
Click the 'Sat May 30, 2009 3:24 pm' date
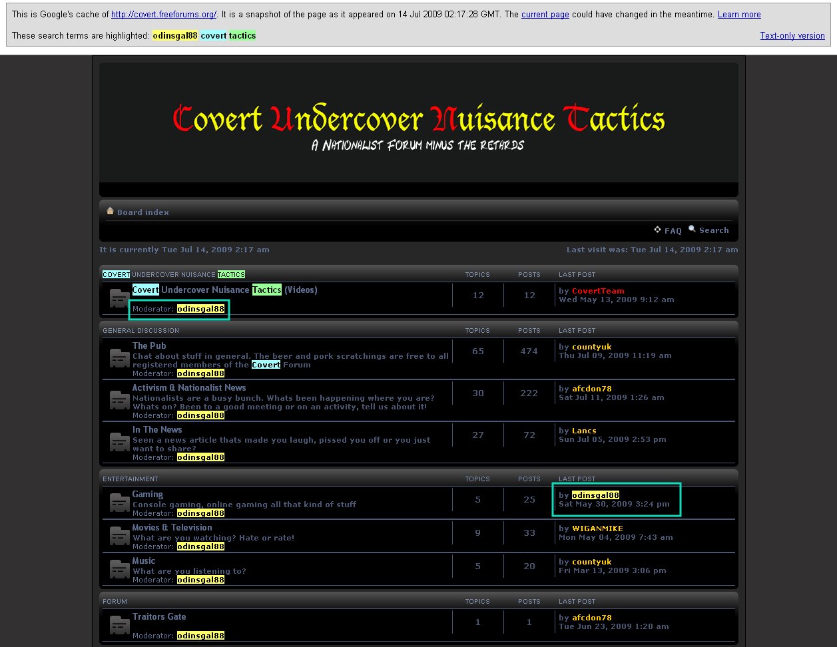click(x=614, y=504)
